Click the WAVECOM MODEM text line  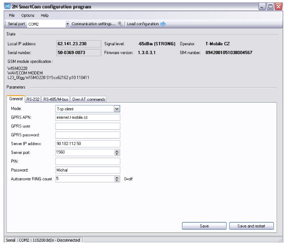tap(25, 73)
